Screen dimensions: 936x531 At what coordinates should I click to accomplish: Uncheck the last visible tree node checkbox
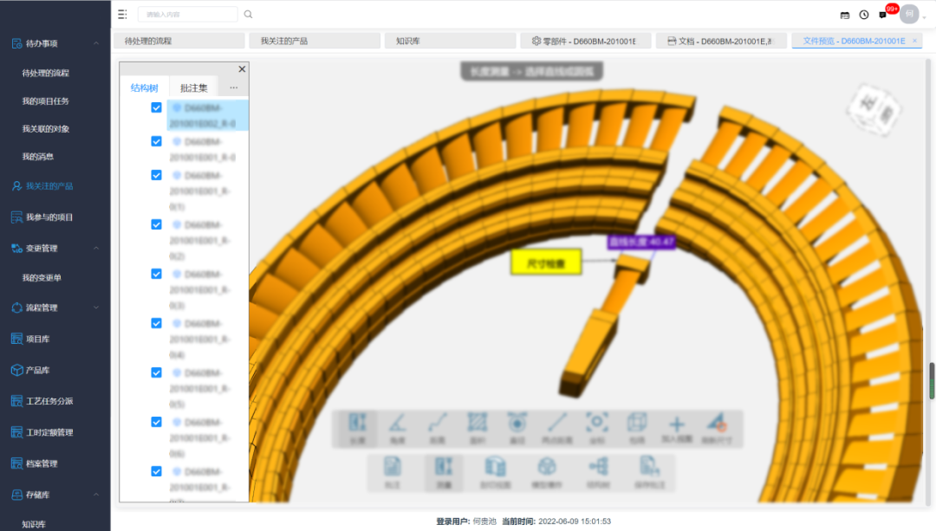tap(156, 471)
